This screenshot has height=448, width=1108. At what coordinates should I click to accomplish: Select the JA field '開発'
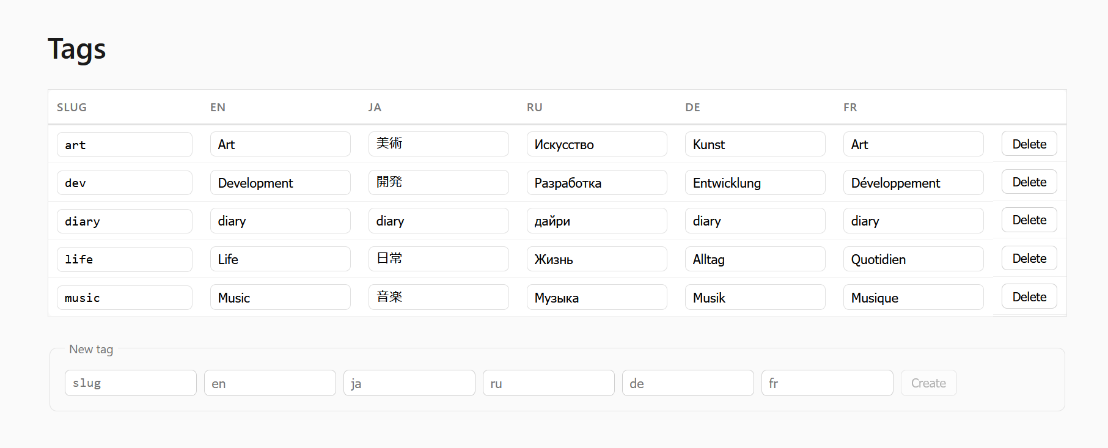pyautogui.click(x=439, y=182)
